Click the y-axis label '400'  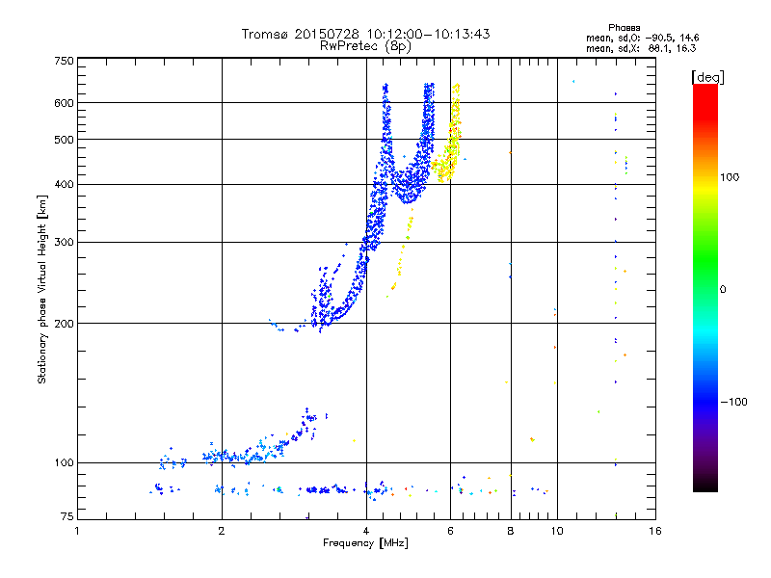click(64, 185)
